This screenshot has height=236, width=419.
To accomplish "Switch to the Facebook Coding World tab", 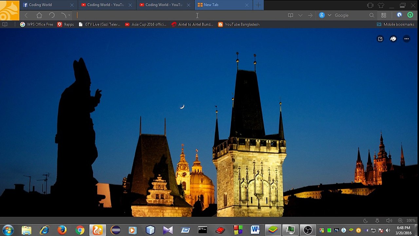I will (x=40, y=5).
